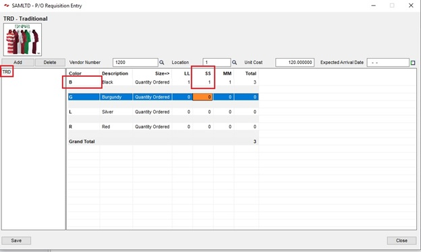Click the Red row LL quantity cell
The height and width of the screenshot is (252, 421).
pyautogui.click(x=182, y=127)
